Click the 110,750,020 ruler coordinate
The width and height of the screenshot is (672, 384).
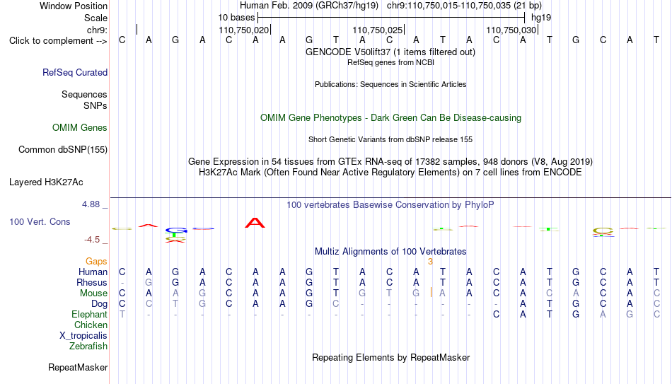244,30
